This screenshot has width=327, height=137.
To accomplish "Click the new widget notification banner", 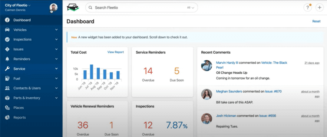I will click(195, 37).
